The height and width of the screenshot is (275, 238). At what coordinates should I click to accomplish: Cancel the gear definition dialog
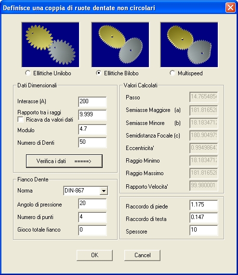(142, 255)
